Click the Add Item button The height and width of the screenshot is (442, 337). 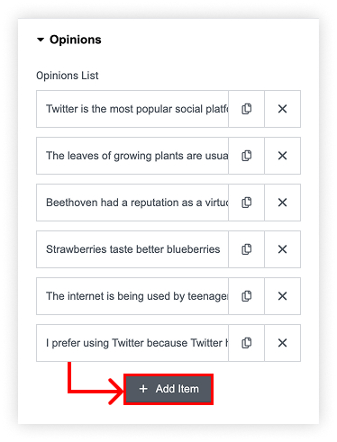(168, 389)
